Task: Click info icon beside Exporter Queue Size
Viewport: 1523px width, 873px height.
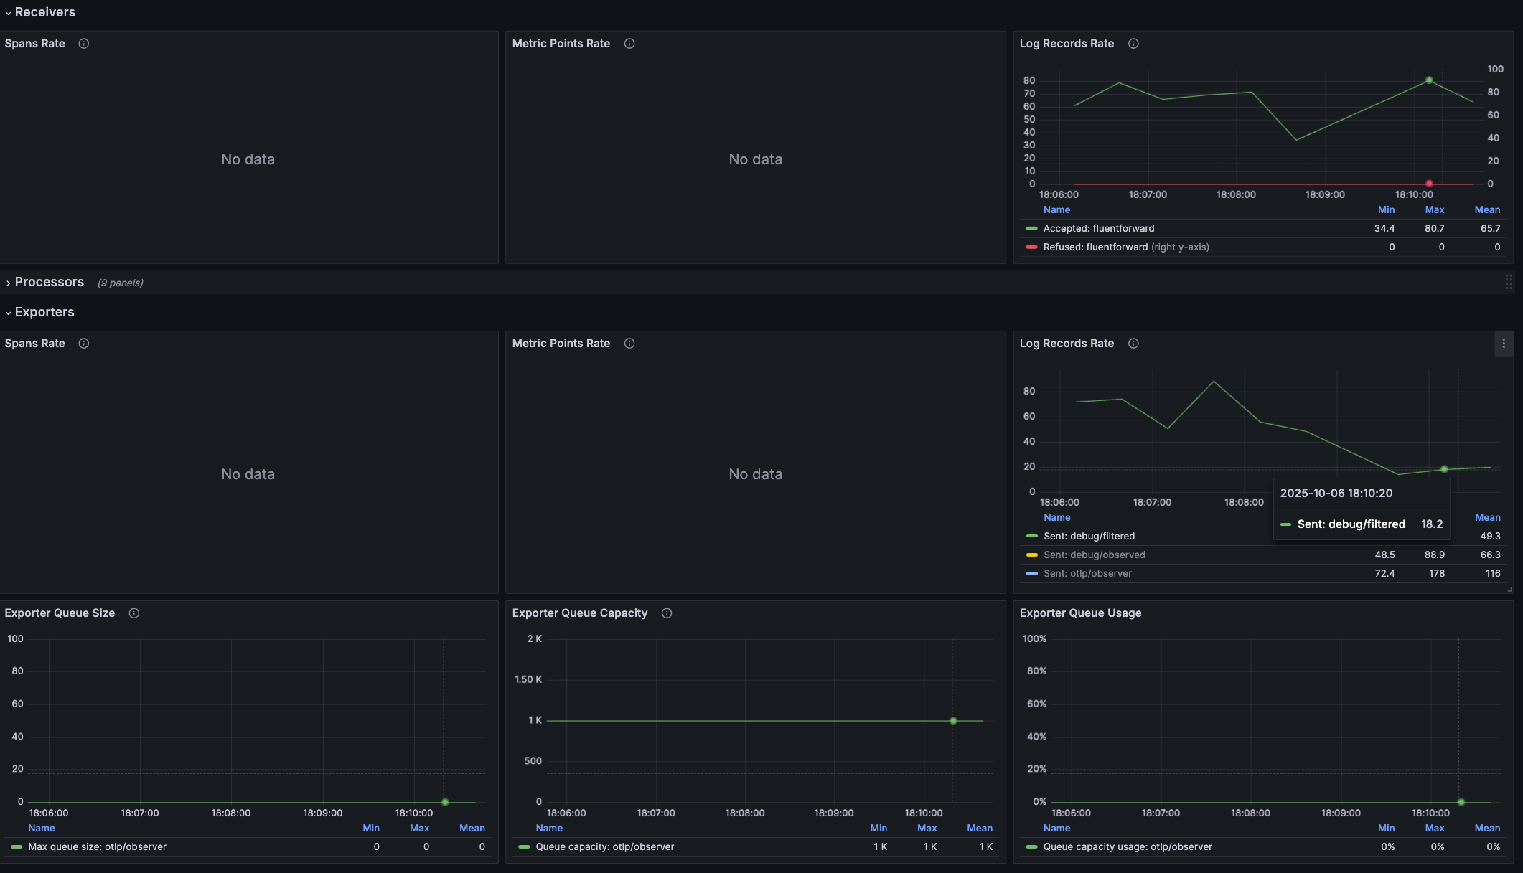Action: (x=134, y=613)
